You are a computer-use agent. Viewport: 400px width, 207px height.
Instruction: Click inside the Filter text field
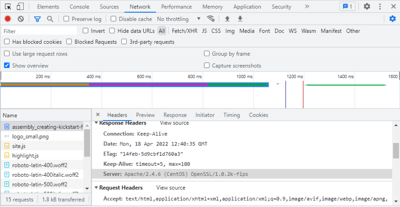pyautogui.click(x=40, y=31)
